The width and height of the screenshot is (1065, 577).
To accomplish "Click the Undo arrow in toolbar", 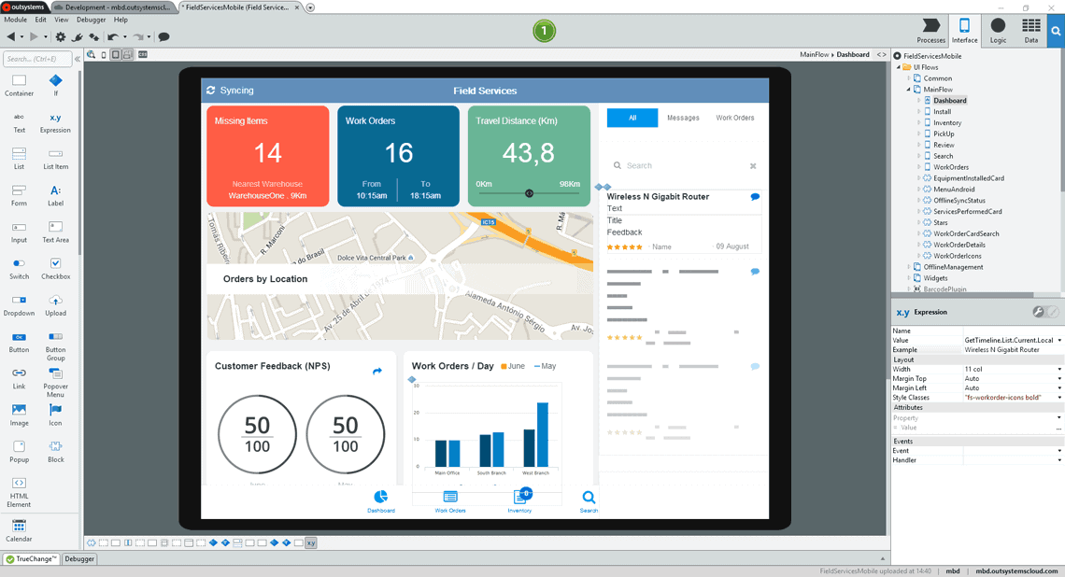I will [x=112, y=36].
